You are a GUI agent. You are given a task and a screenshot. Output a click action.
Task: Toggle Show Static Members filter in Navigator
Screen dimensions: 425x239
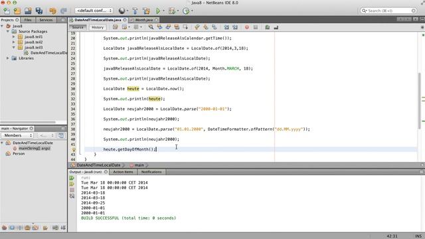(19, 228)
